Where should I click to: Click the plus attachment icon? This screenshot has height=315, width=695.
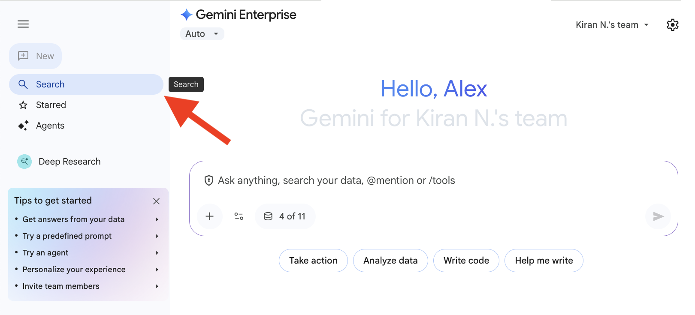click(209, 216)
